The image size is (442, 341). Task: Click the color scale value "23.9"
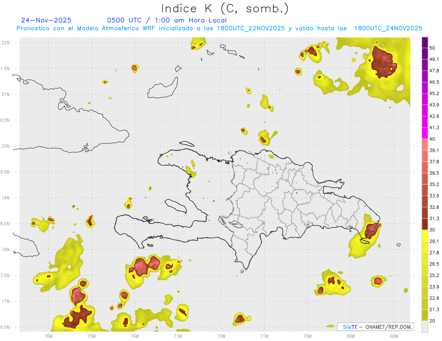(434, 287)
